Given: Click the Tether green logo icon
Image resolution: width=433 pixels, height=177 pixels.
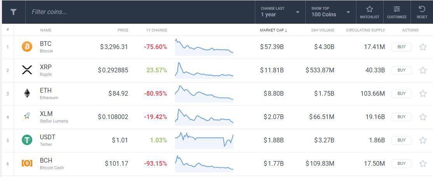Looking at the screenshot, I should coord(27,140).
